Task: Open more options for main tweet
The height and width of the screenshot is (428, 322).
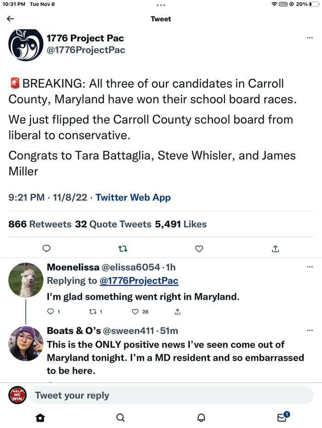Action: [x=310, y=38]
